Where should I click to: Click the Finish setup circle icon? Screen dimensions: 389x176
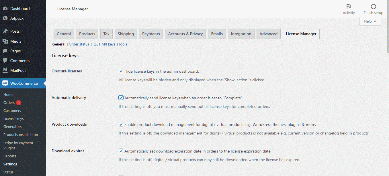click(373, 7)
